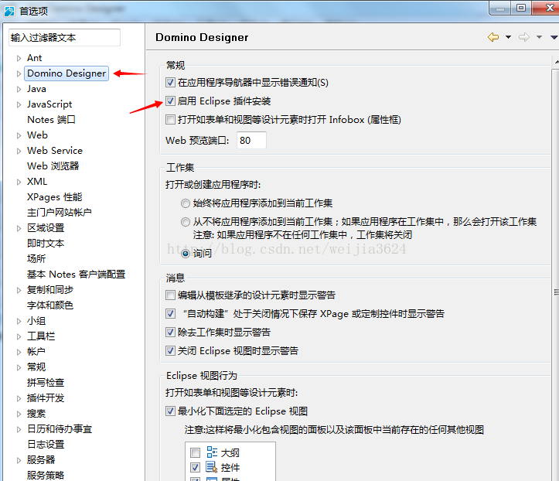Click the forward navigation arrow icon
This screenshot has height=481, width=559.
click(524, 37)
